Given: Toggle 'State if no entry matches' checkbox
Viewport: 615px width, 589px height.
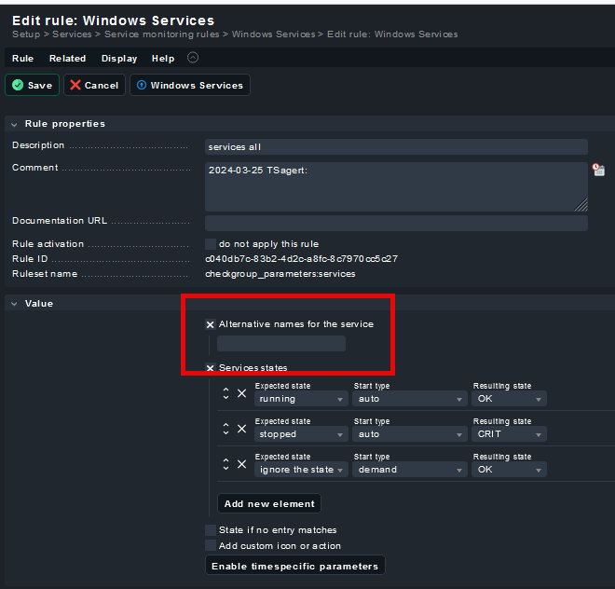Looking at the screenshot, I should (211, 530).
